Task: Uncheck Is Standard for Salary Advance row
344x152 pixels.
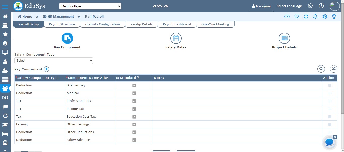Action: tap(134, 140)
